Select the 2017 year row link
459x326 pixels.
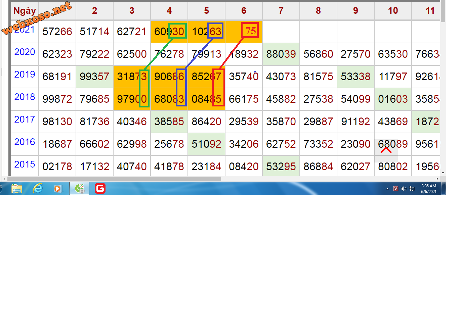(x=25, y=120)
